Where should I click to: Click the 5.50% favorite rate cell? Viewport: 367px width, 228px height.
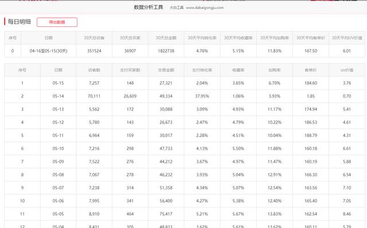[239, 149]
